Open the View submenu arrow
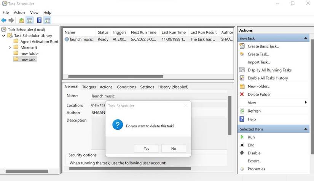This screenshot has height=181, width=314. click(x=306, y=102)
